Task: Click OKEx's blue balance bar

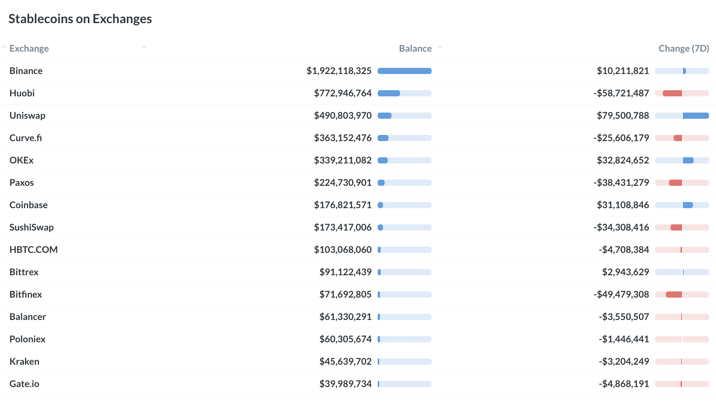Action: [x=383, y=160]
